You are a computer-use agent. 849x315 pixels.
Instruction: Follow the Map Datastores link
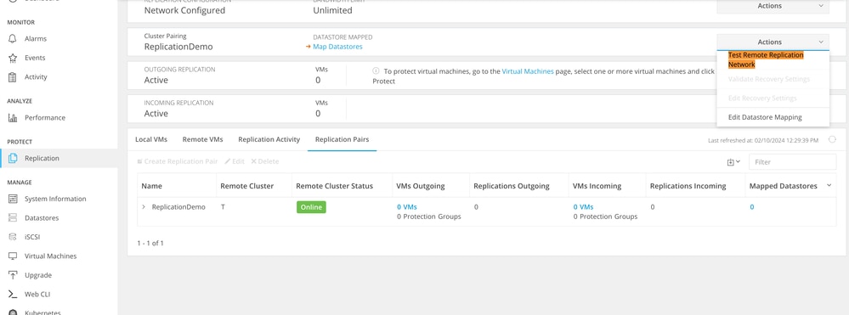click(337, 47)
